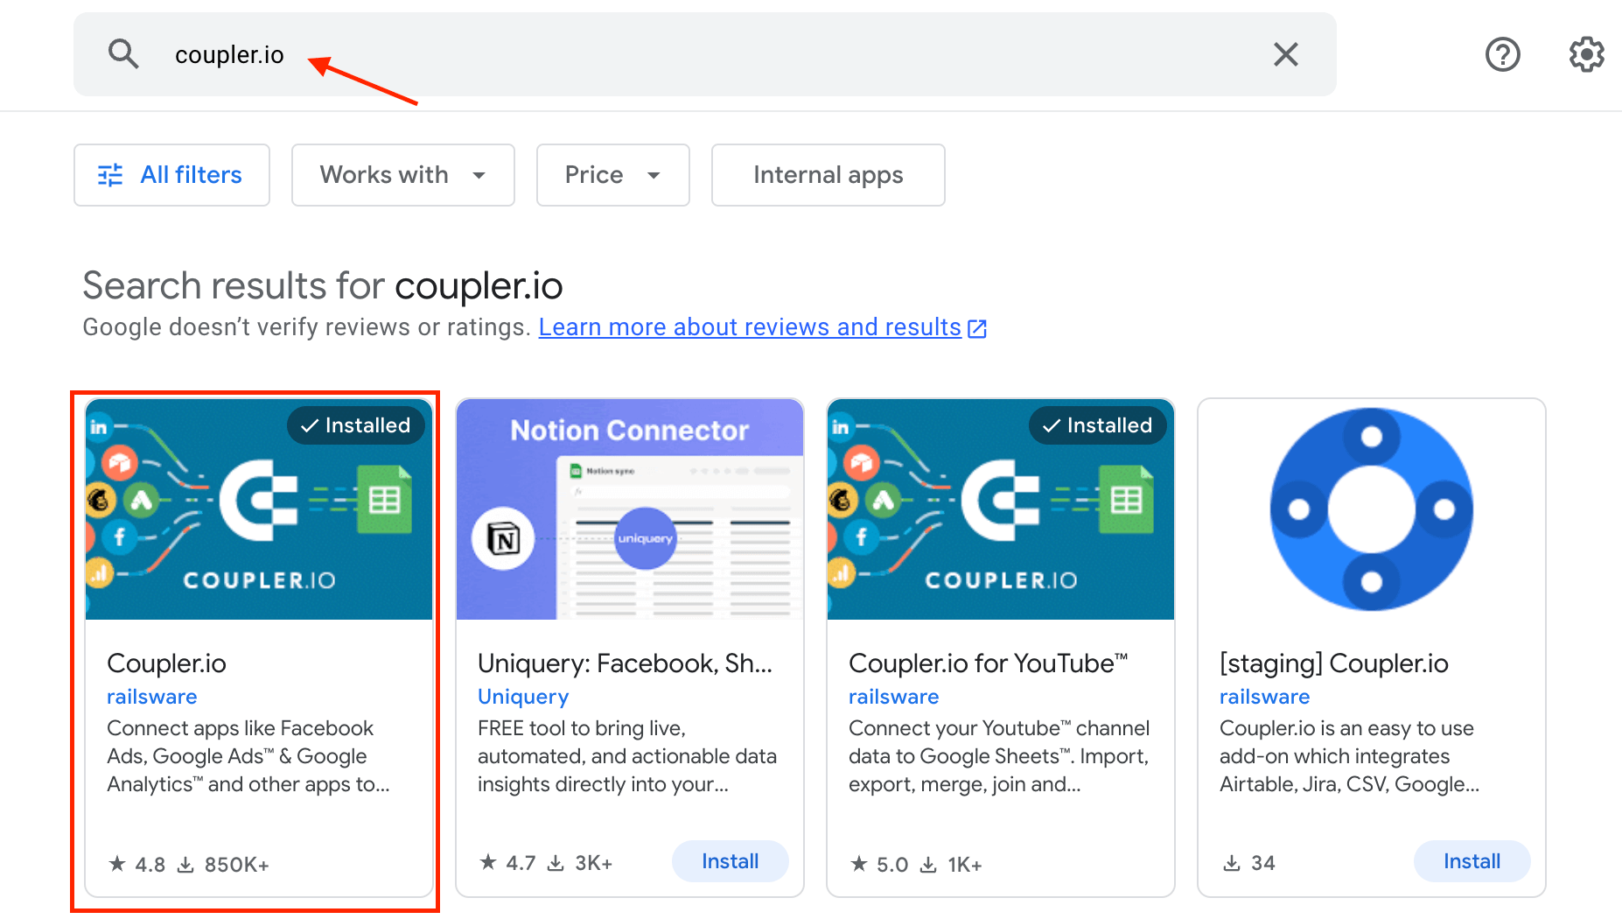Open the Notion Connector banner image
The width and height of the screenshot is (1622, 919).
click(630, 509)
